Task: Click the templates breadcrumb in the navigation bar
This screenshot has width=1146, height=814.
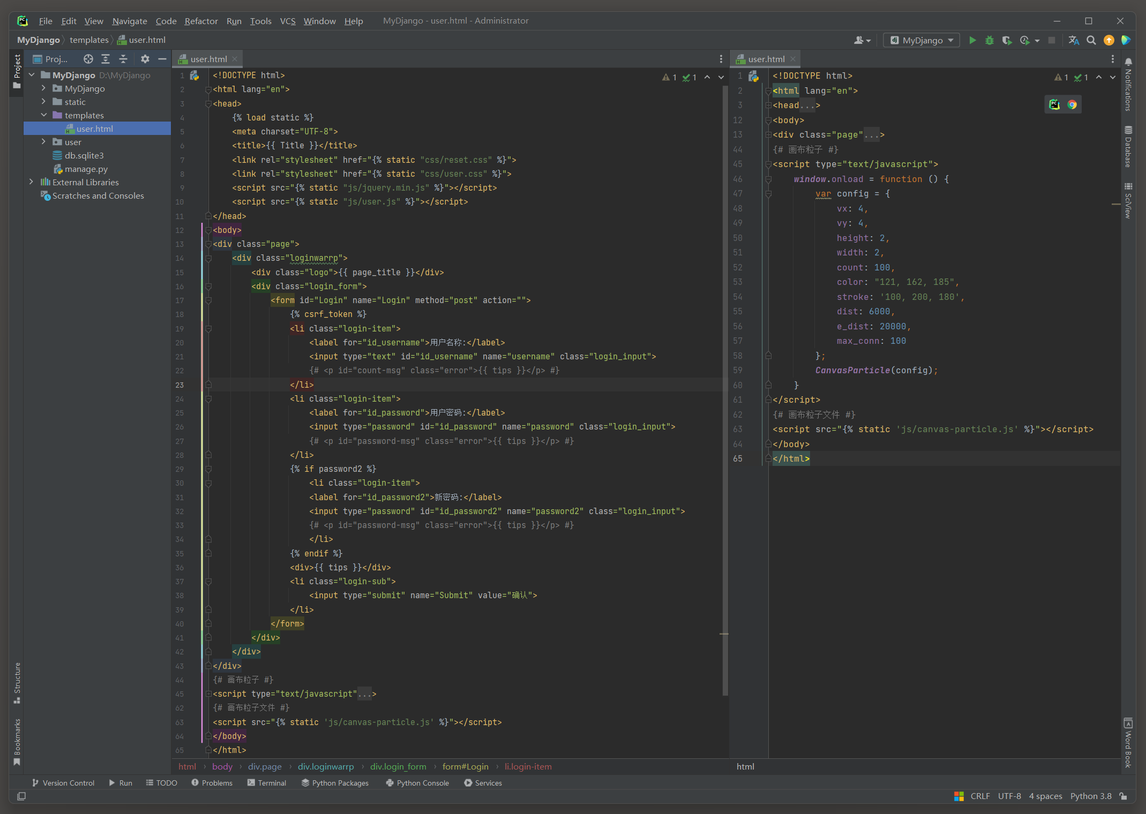Action: (x=89, y=40)
